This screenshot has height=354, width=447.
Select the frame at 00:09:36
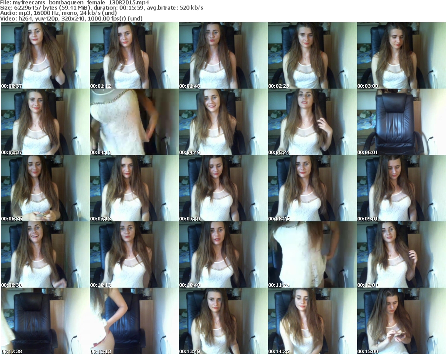tap(45, 255)
